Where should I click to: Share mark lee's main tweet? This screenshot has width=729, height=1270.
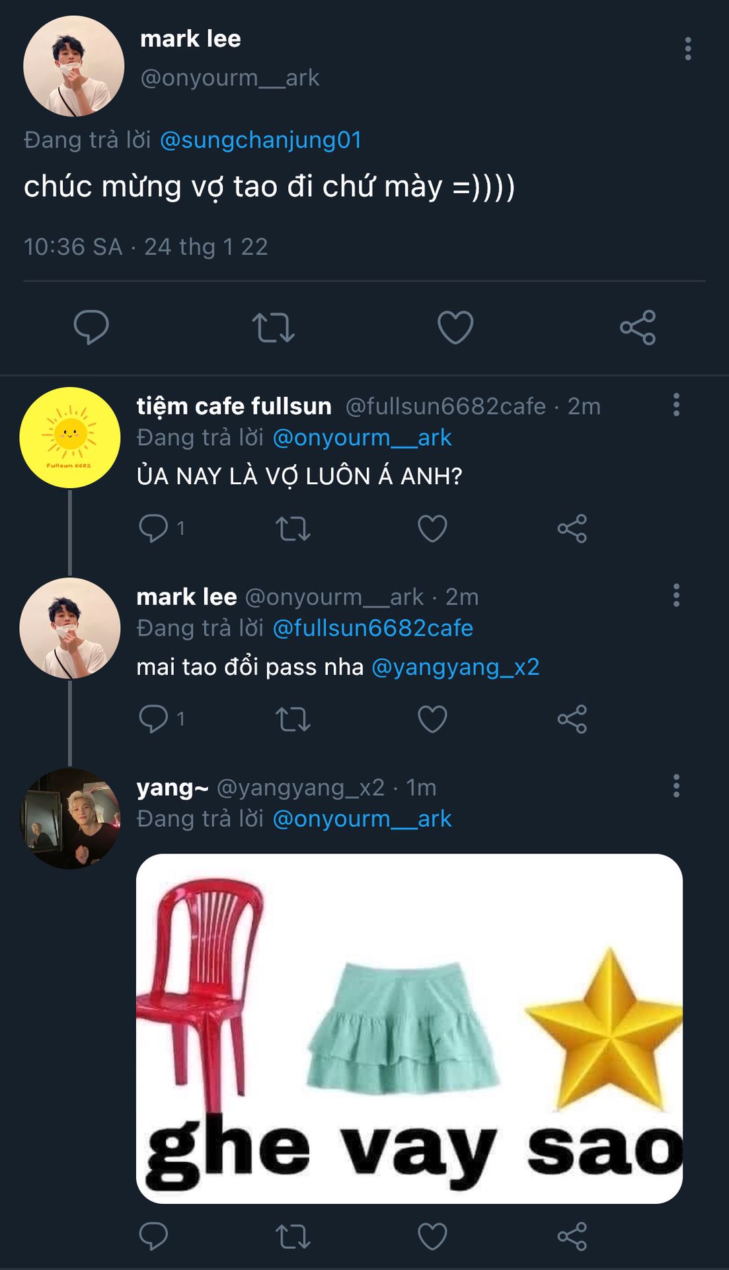[638, 327]
